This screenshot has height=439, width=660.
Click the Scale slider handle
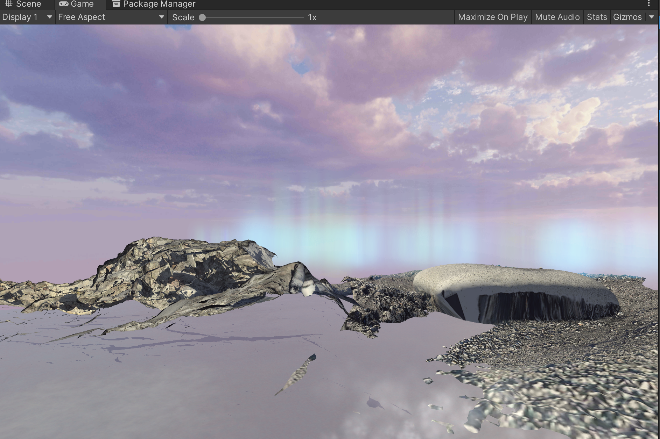(202, 17)
